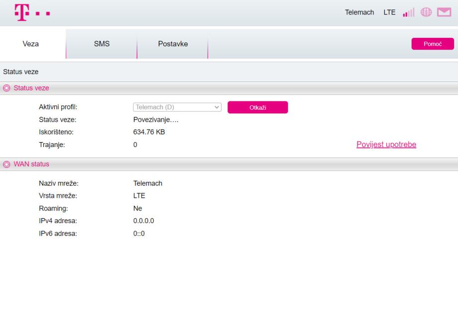The width and height of the screenshot is (458, 315).
Task: Check the signal strength bars icon
Action: [408, 12]
